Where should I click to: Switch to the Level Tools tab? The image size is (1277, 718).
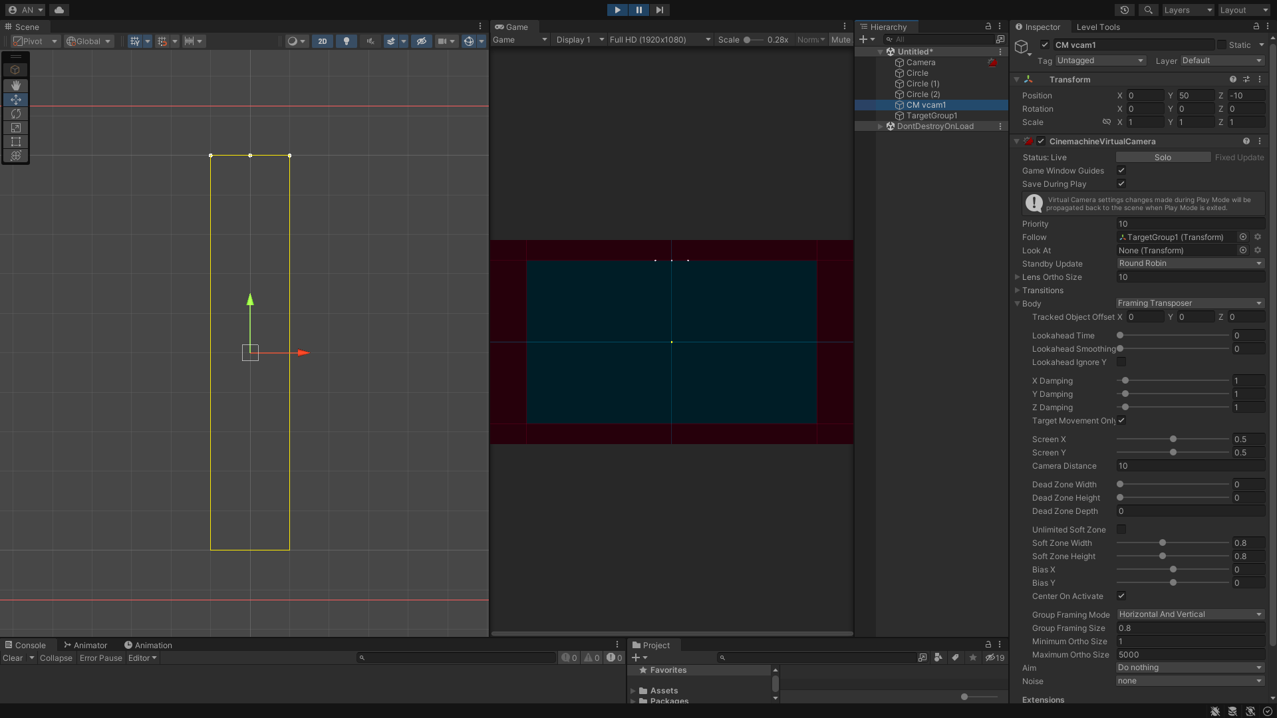click(1098, 27)
